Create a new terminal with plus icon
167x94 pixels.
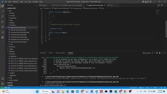click(x=152, y=53)
